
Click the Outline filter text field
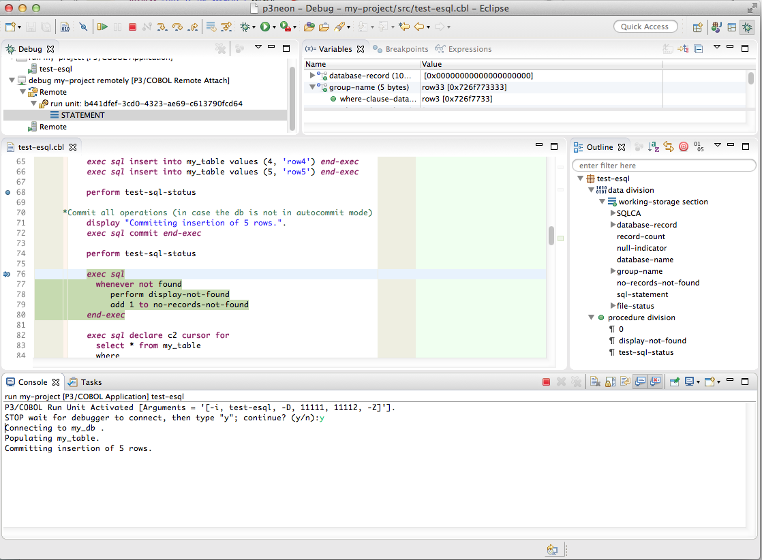(664, 166)
